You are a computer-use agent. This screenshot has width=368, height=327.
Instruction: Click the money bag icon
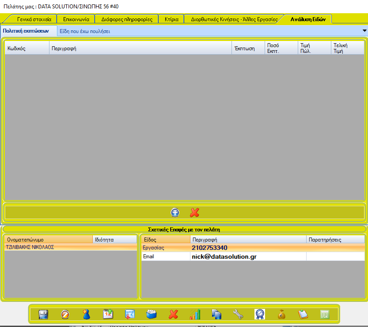pos(281,314)
